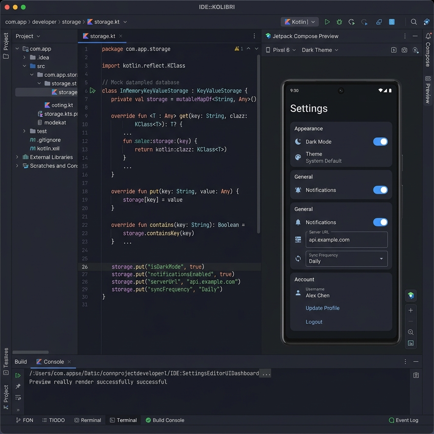Open the Kotlin run configuration dropdown
Screen dimensions: 434x434
[x=300, y=22]
